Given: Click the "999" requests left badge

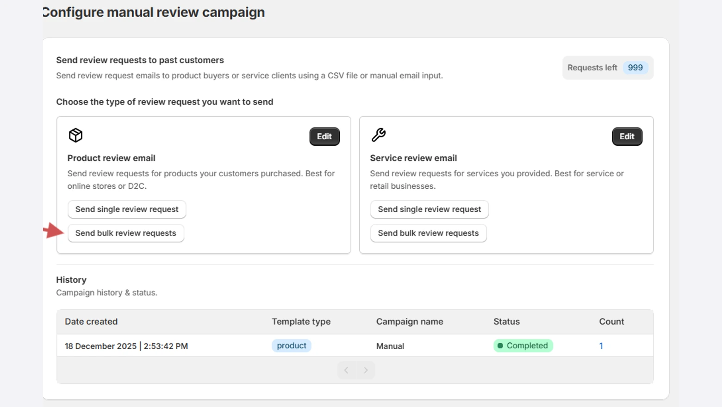Looking at the screenshot, I should pos(635,68).
